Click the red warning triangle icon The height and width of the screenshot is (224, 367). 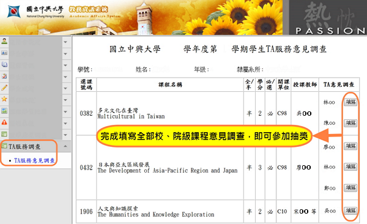[4, 122]
